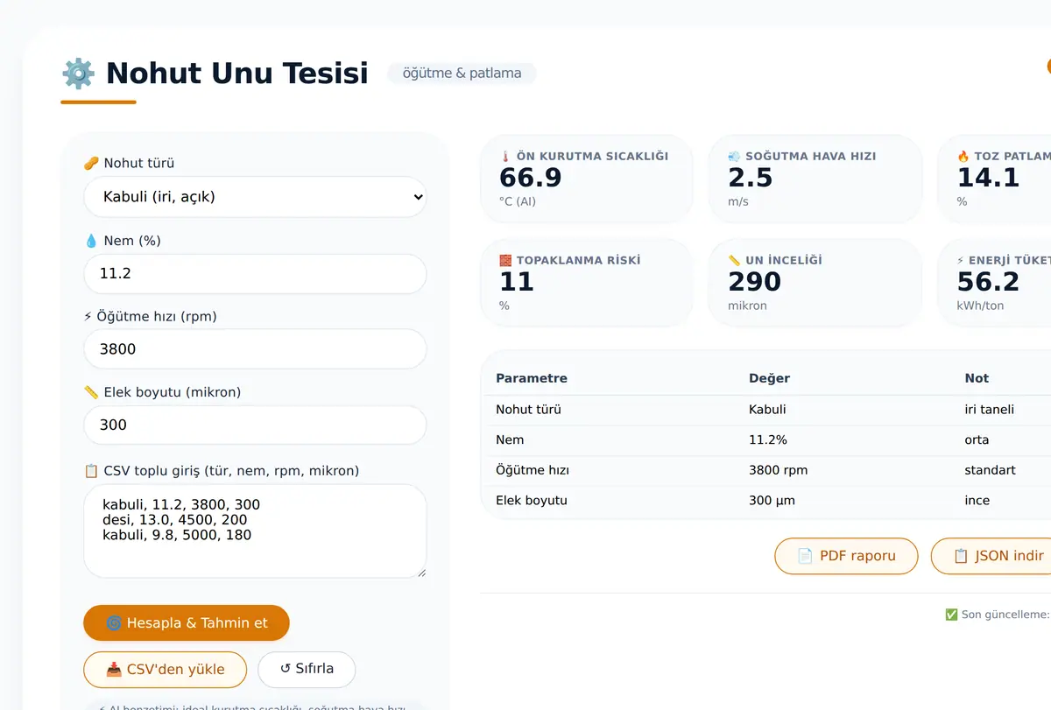
Task: Click the Hesapla & Tahmin et button
Action: click(x=187, y=623)
